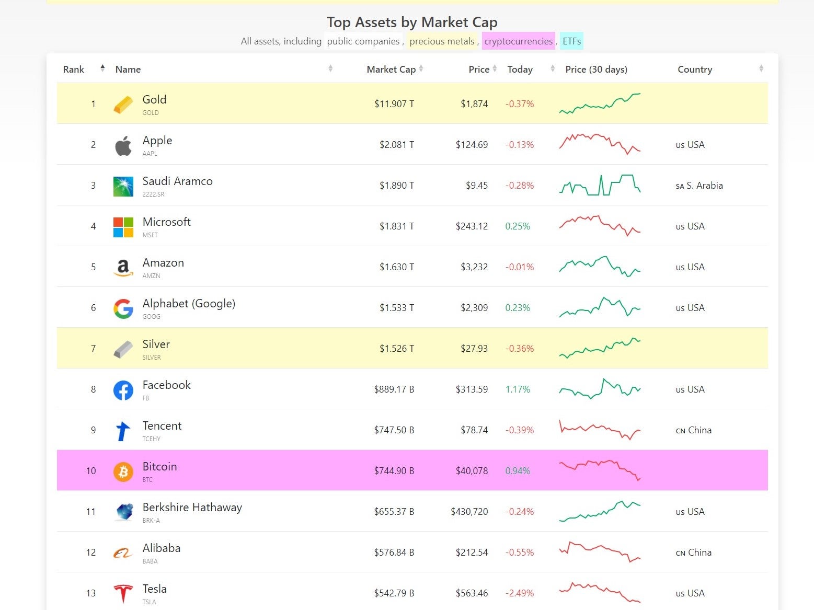The image size is (814, 610).
Task: Sort table by Market Cap arrows
Action: pos(421,68)
